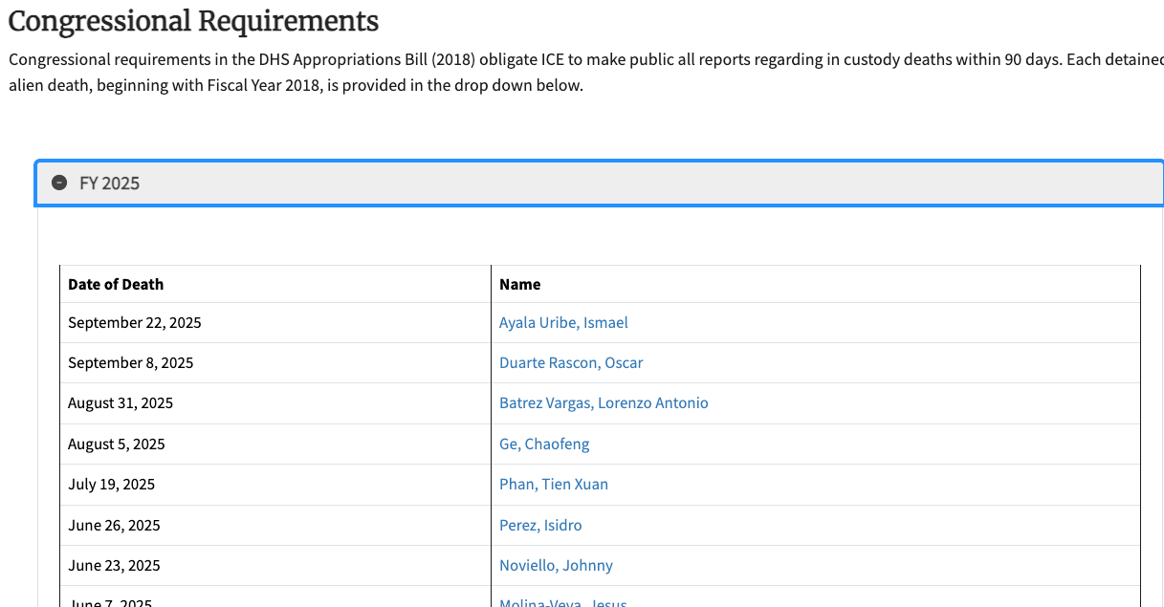Select the August 31, 2025 date cell

[275, 403]
